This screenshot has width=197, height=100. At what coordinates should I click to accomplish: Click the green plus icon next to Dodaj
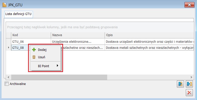[34, 50]
